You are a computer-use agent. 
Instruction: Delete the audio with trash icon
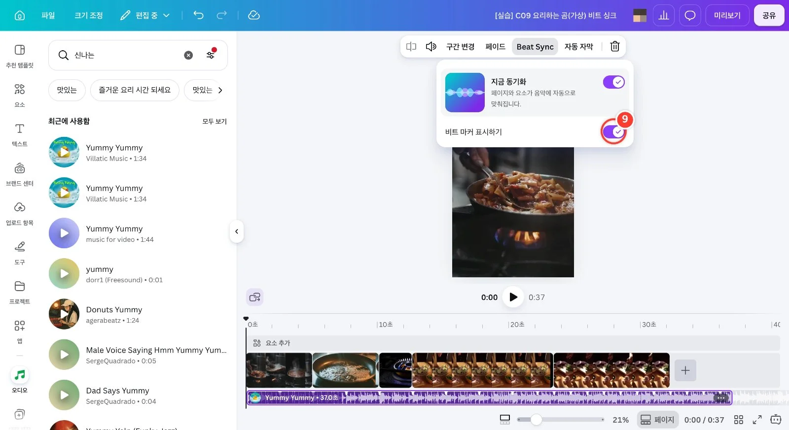pyautogui.click(x=615, y=46)
